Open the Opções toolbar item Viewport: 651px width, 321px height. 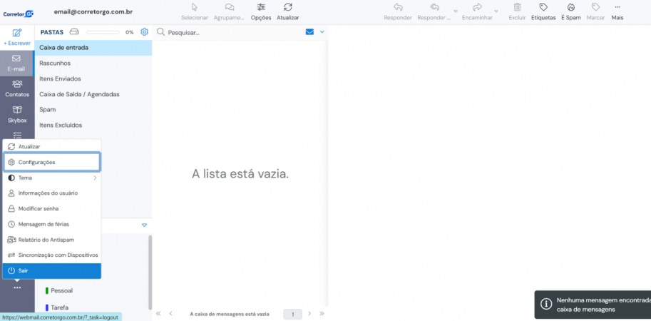(261, 11)
